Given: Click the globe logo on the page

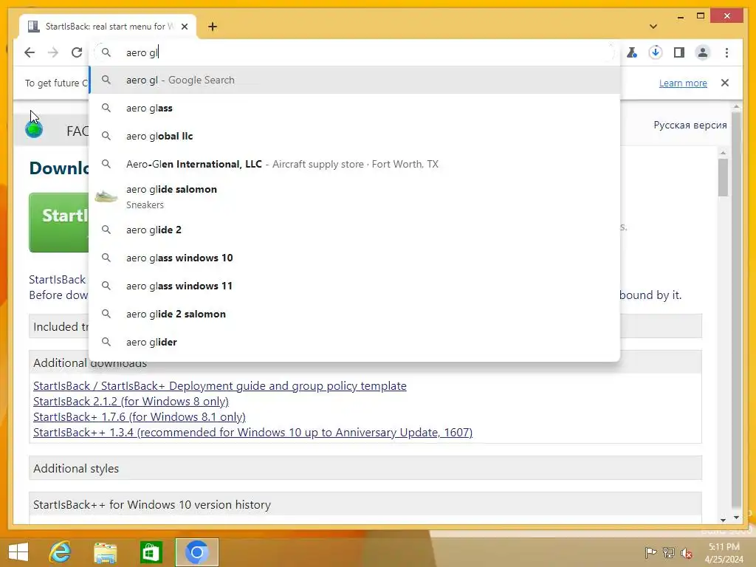Looking at the screenshot, I should (x=34, y=129).
